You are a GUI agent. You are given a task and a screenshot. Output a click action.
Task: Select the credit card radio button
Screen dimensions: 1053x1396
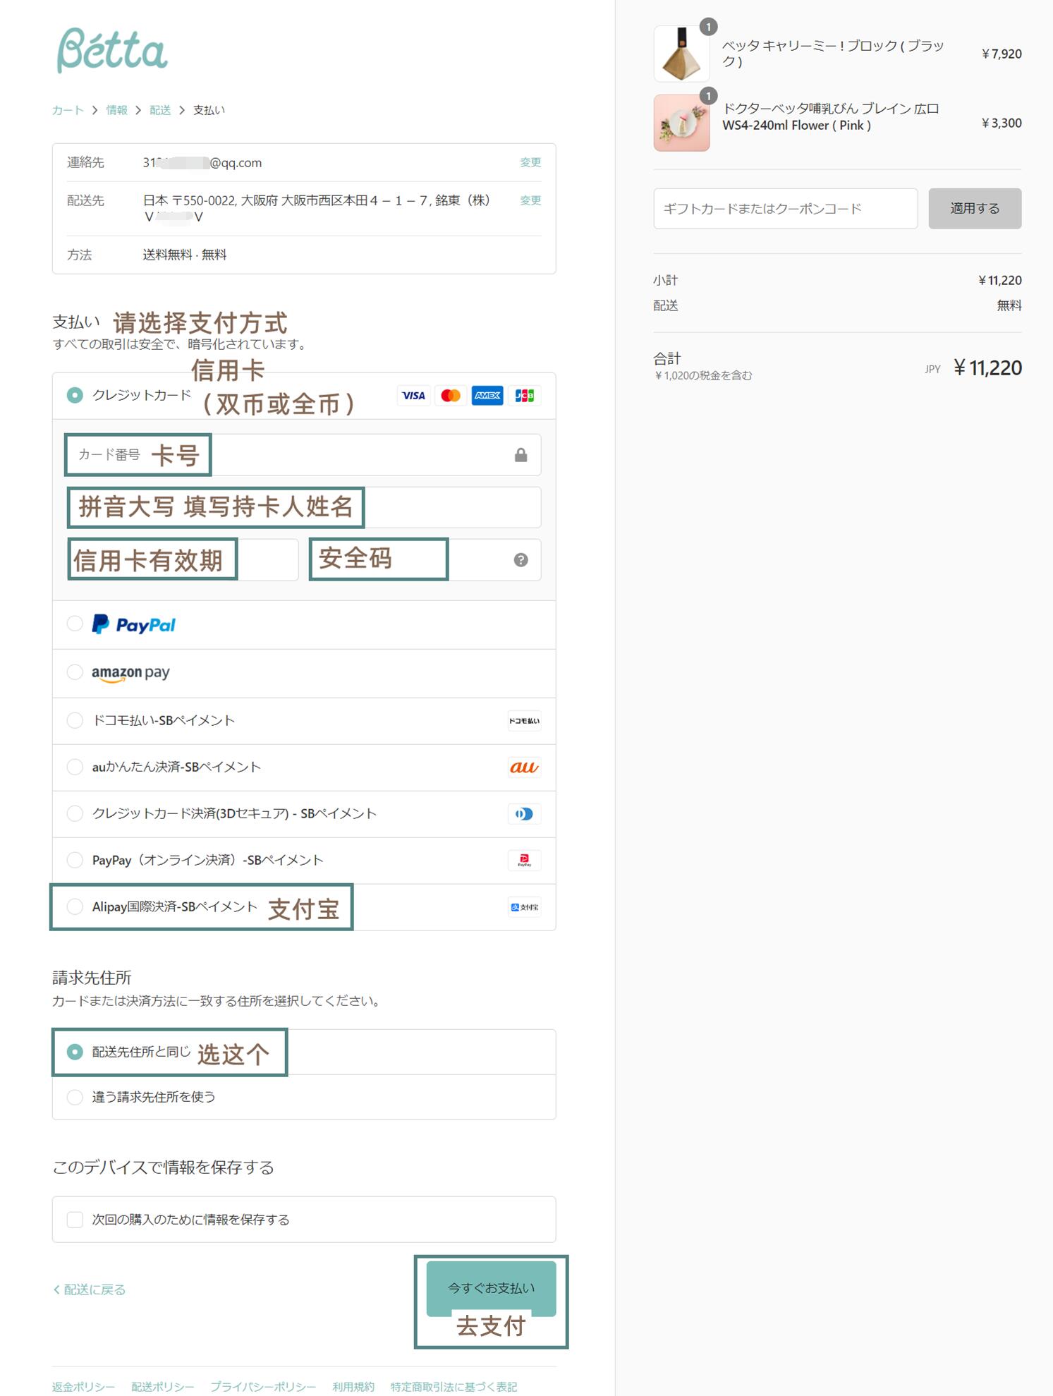(75, 395)
